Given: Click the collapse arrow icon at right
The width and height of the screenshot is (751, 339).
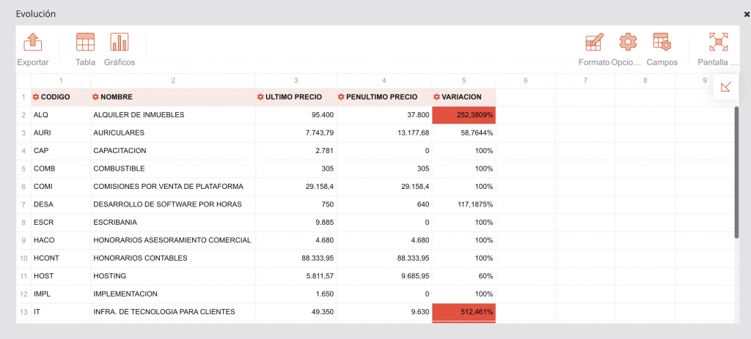Looking at the screenshot, I should (x=725, y=87).
